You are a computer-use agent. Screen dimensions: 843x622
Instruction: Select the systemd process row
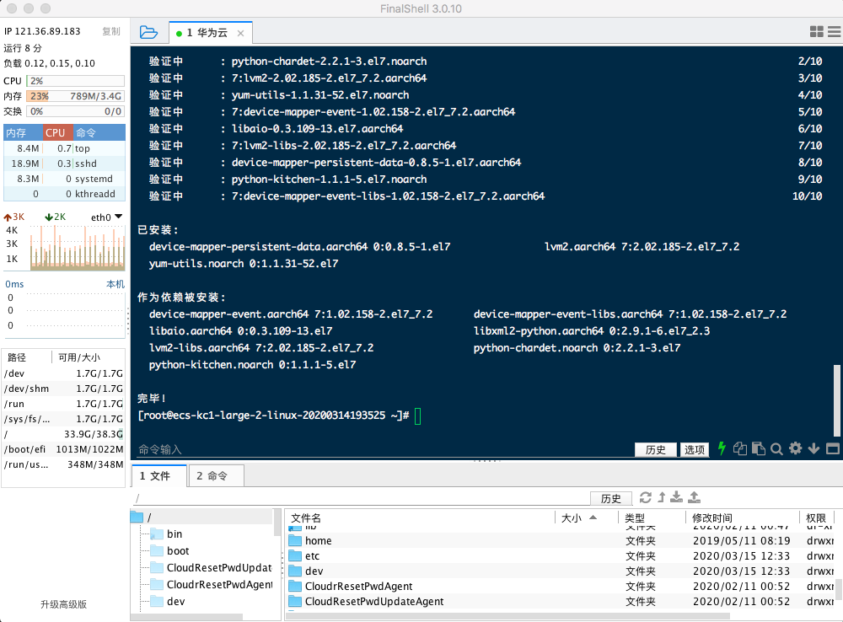[65, 179]
